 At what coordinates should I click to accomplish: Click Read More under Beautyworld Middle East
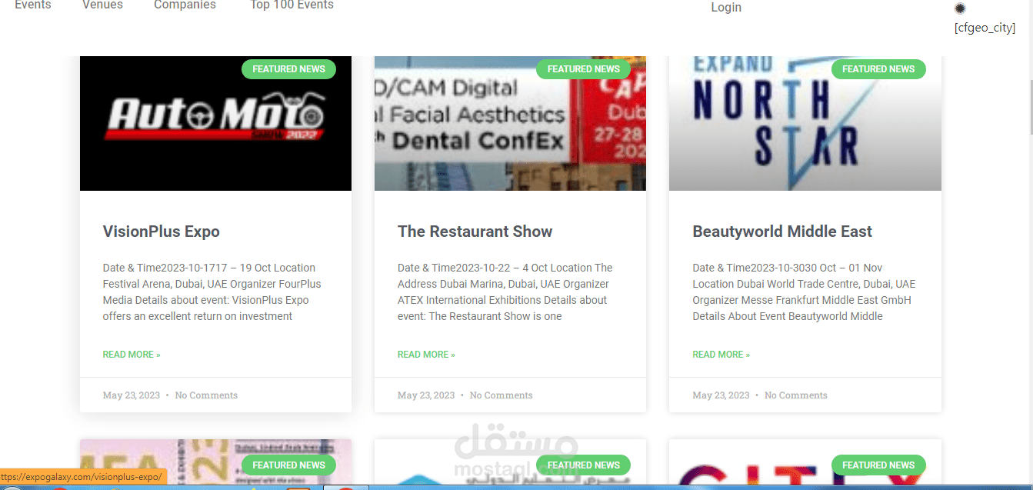pos(721,355)
